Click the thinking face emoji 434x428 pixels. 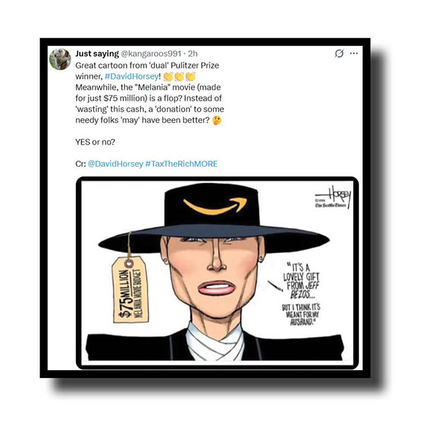[x=217, y=120]
